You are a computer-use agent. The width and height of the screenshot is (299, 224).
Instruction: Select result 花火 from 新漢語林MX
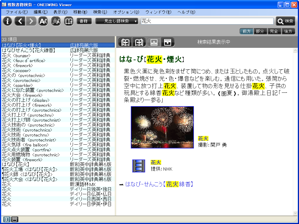pyautogui.click(x=58, y=184)
